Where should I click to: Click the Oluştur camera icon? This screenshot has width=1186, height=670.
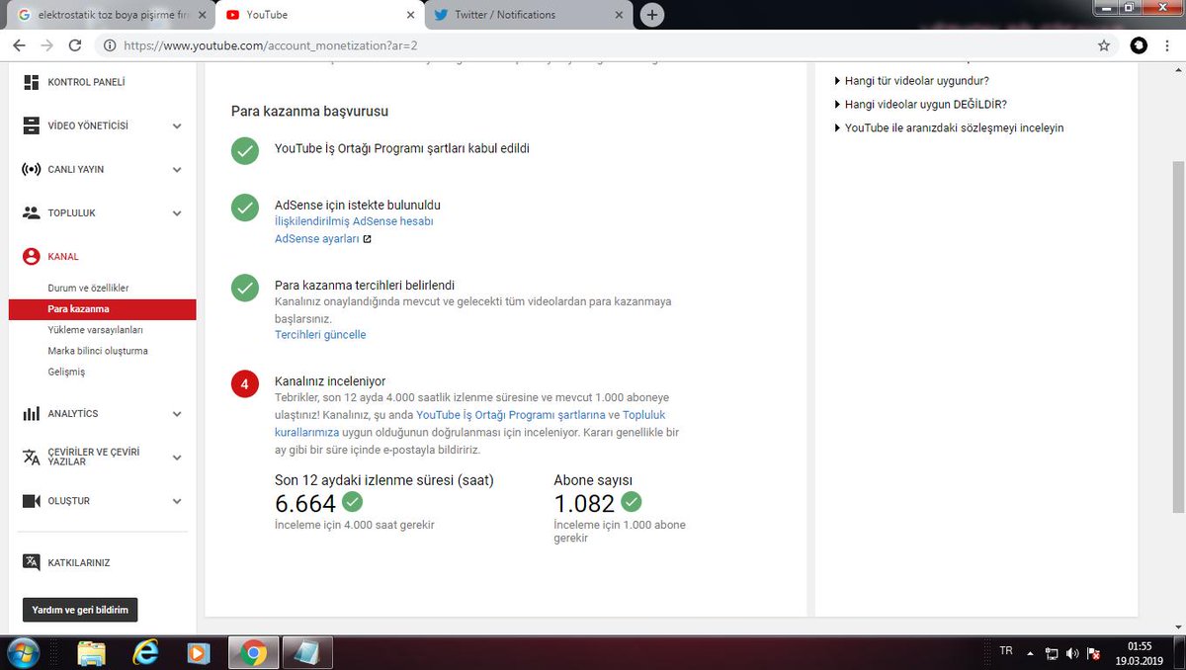(31, 501)
